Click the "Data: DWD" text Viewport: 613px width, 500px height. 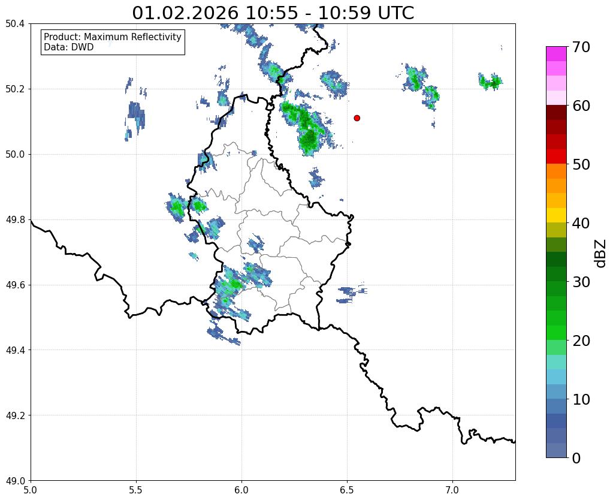[x=69, y=47]
